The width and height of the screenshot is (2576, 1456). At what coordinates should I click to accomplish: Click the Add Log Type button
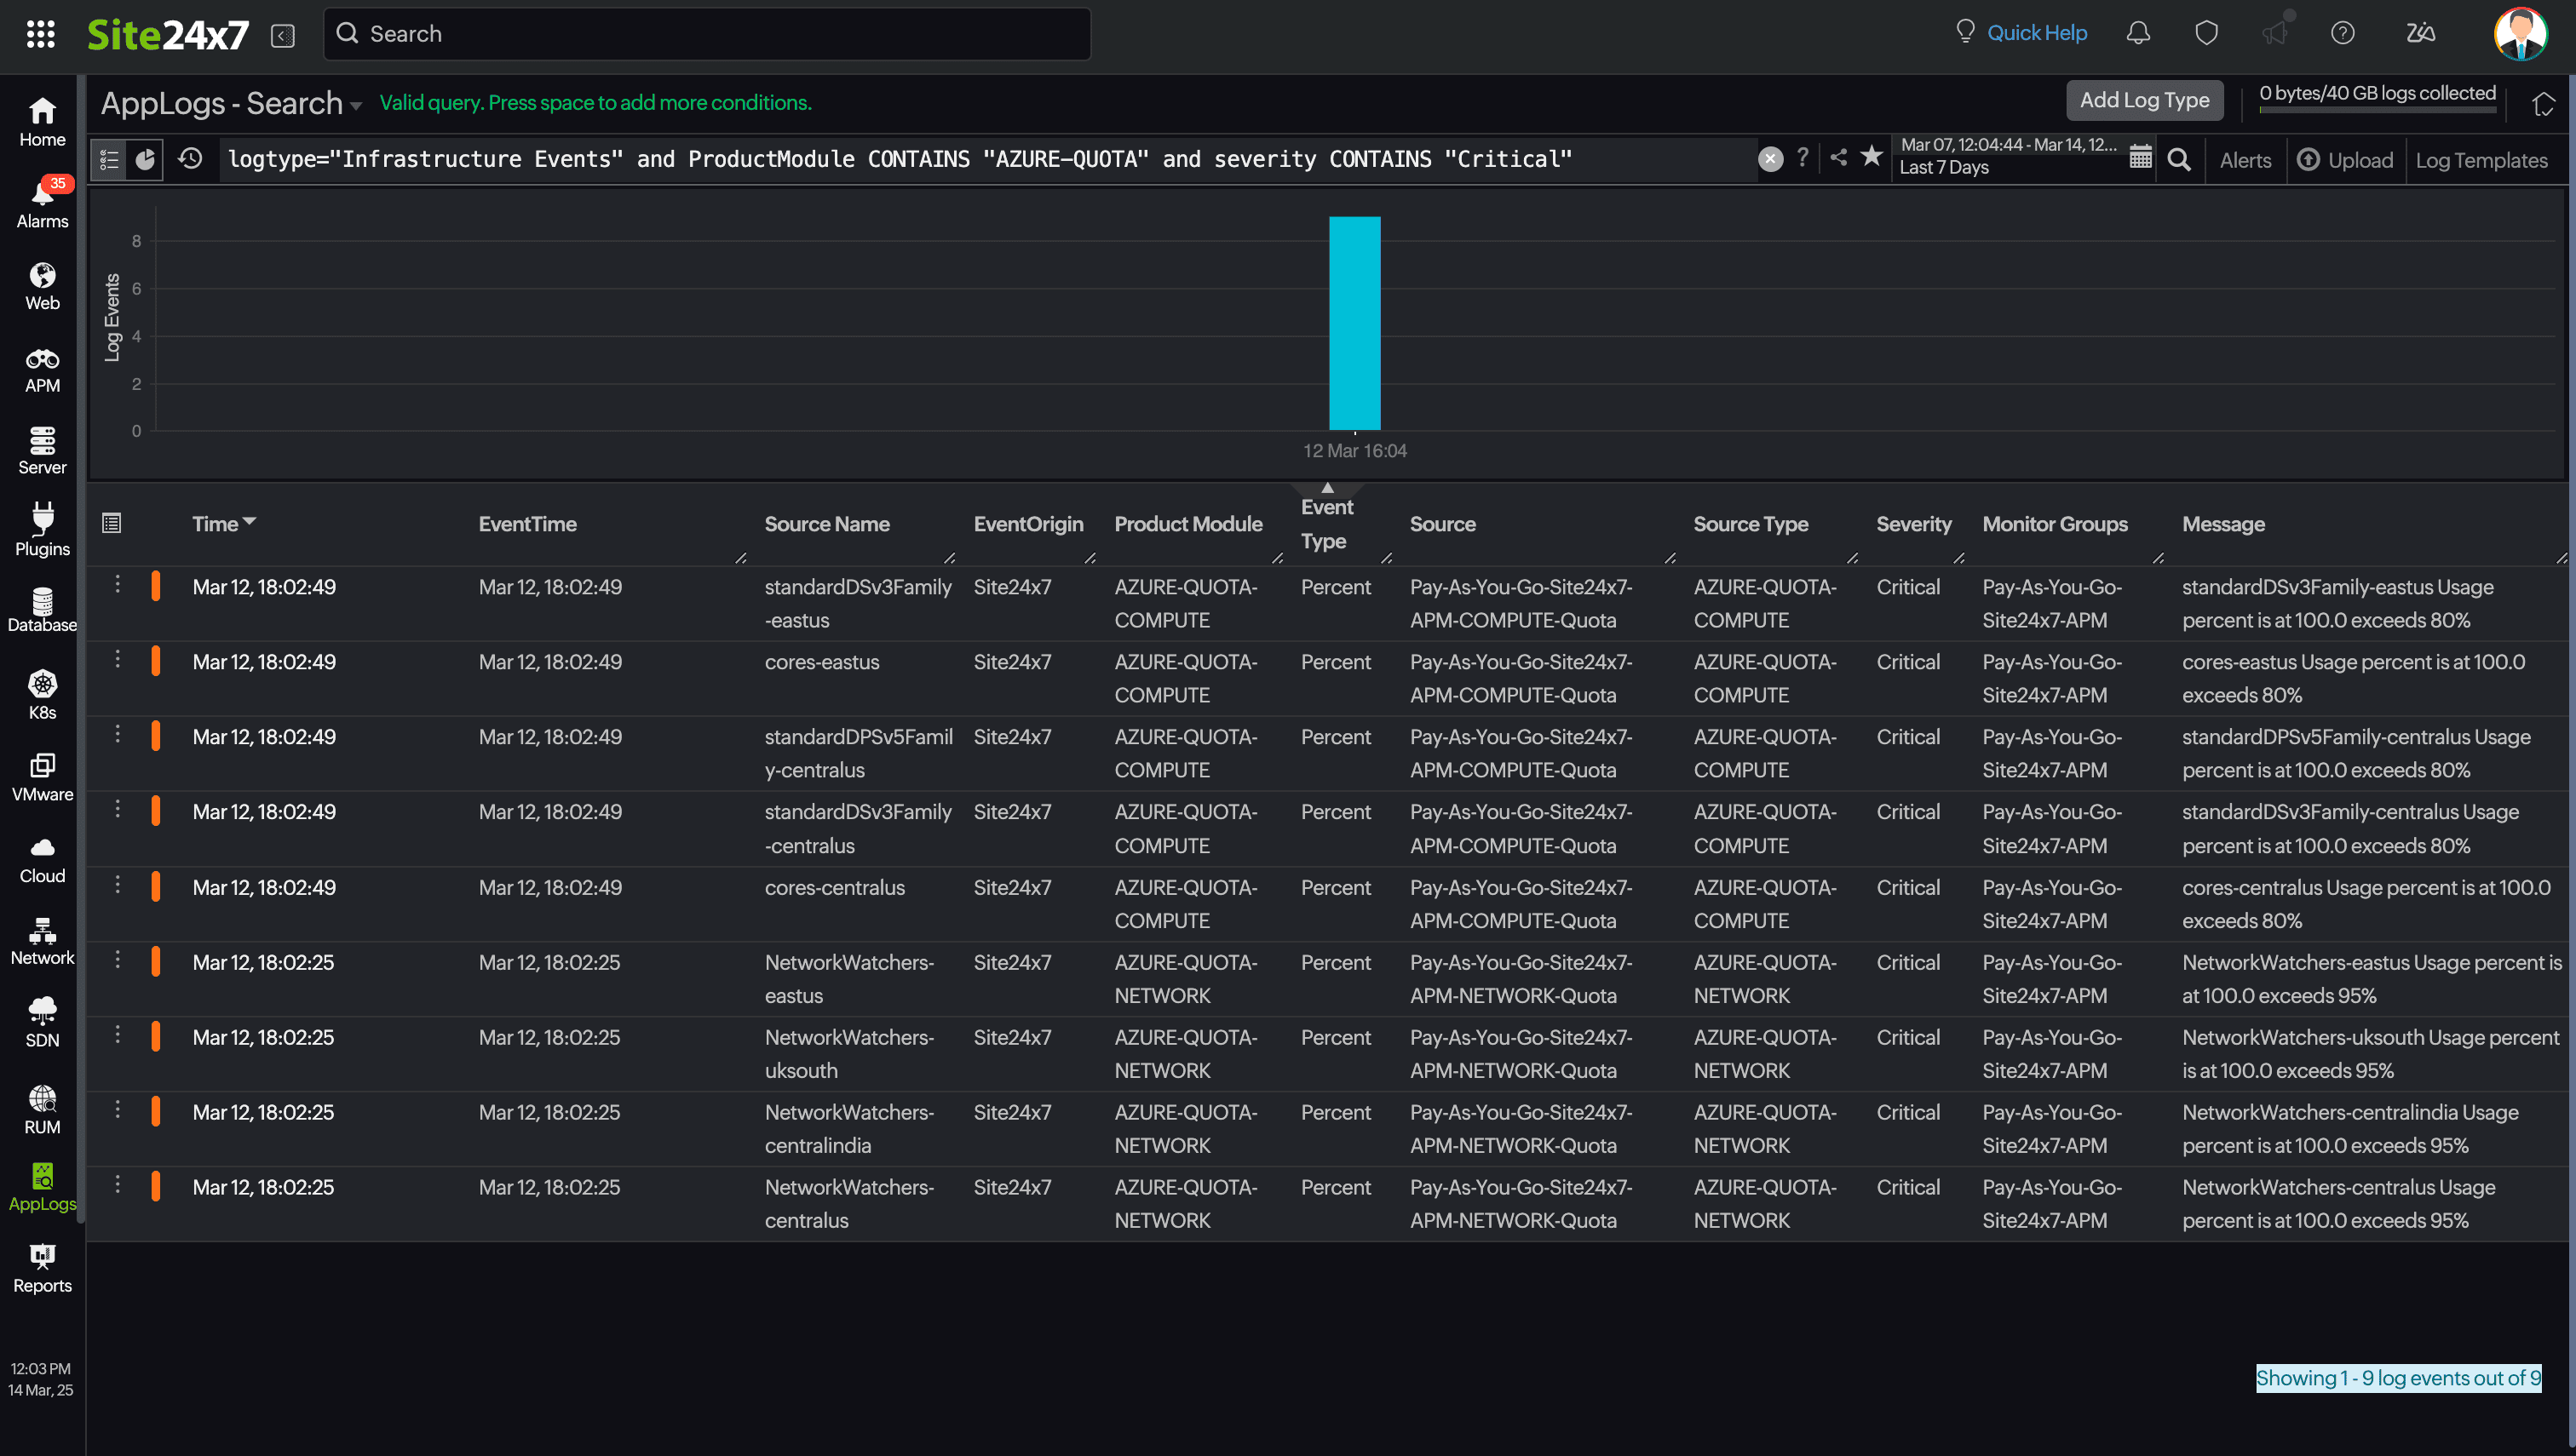(2144, 100)
